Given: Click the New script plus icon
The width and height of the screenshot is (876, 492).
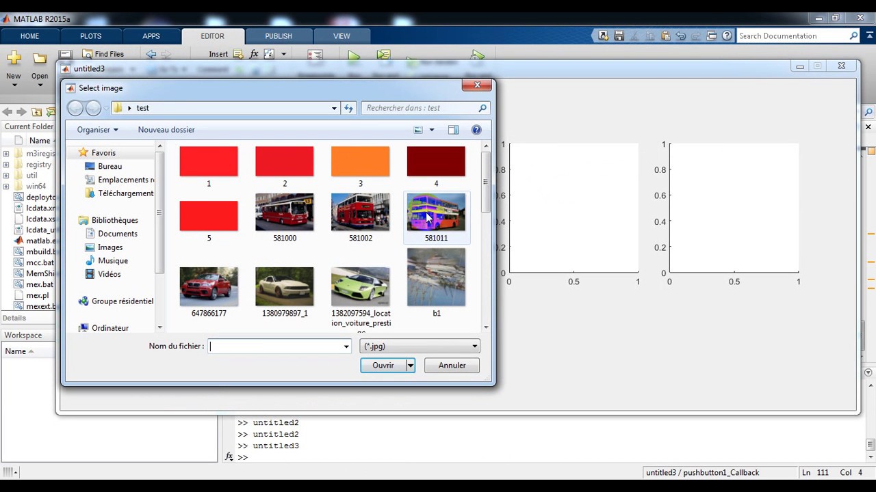Looking at the screenshot, I should coord(14,58).
